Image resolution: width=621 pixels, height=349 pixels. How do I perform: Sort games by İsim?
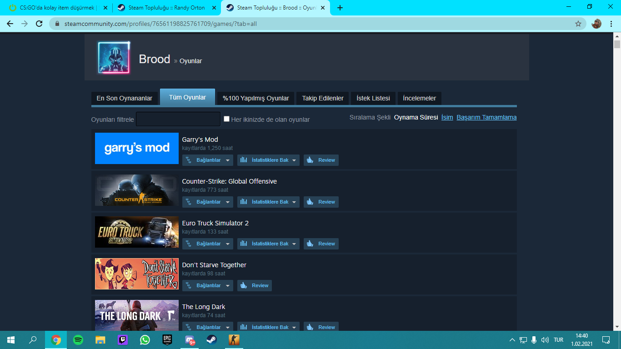447,117
